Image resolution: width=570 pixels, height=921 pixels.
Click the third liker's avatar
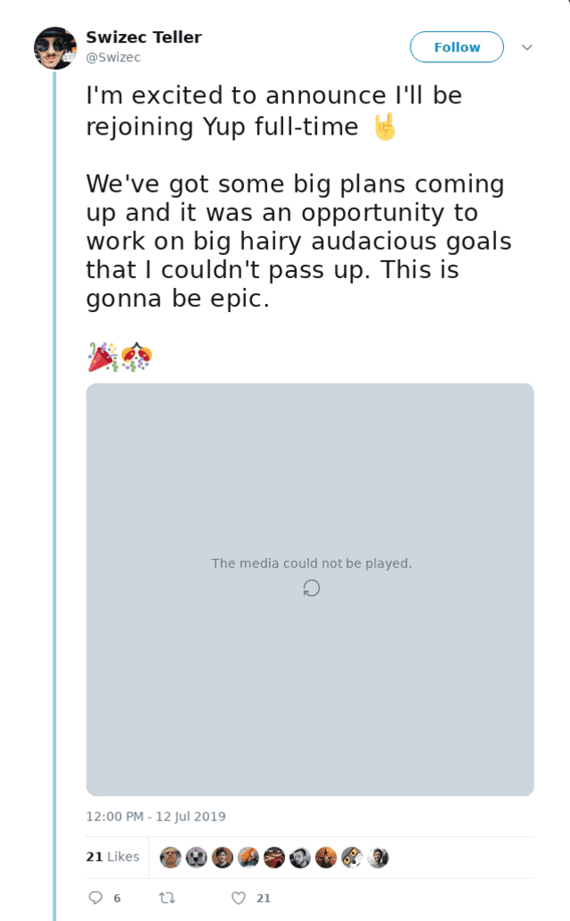(x=223, y=857)
